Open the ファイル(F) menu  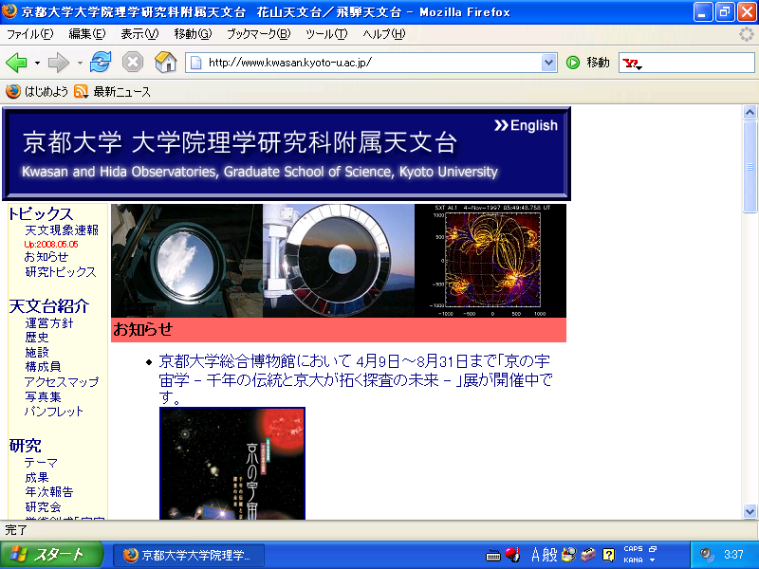29,34
